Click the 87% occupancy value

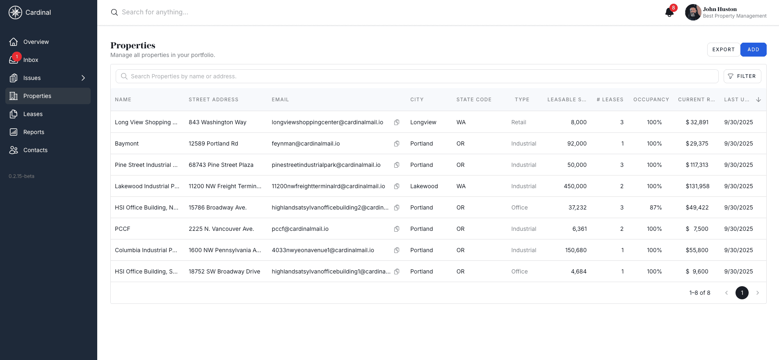click(x=656, y=207)
